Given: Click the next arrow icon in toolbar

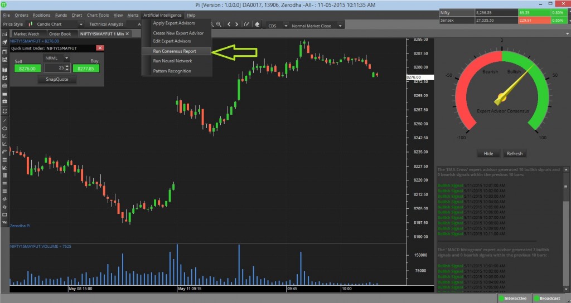Looking at the screenshot, I should point(236,25).
